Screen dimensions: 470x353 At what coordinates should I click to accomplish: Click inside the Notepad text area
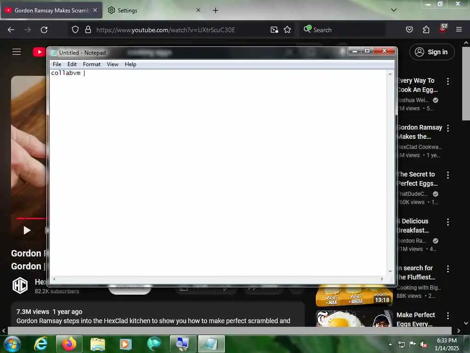[x=218, y=173]
